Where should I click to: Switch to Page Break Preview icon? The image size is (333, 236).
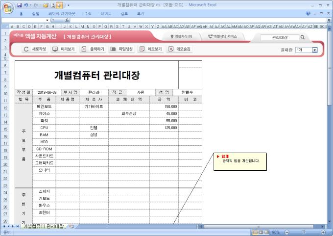click(x=266, y=232)
